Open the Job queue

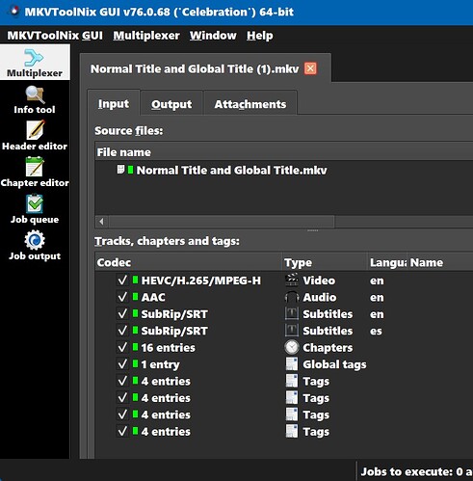[35, 209]
